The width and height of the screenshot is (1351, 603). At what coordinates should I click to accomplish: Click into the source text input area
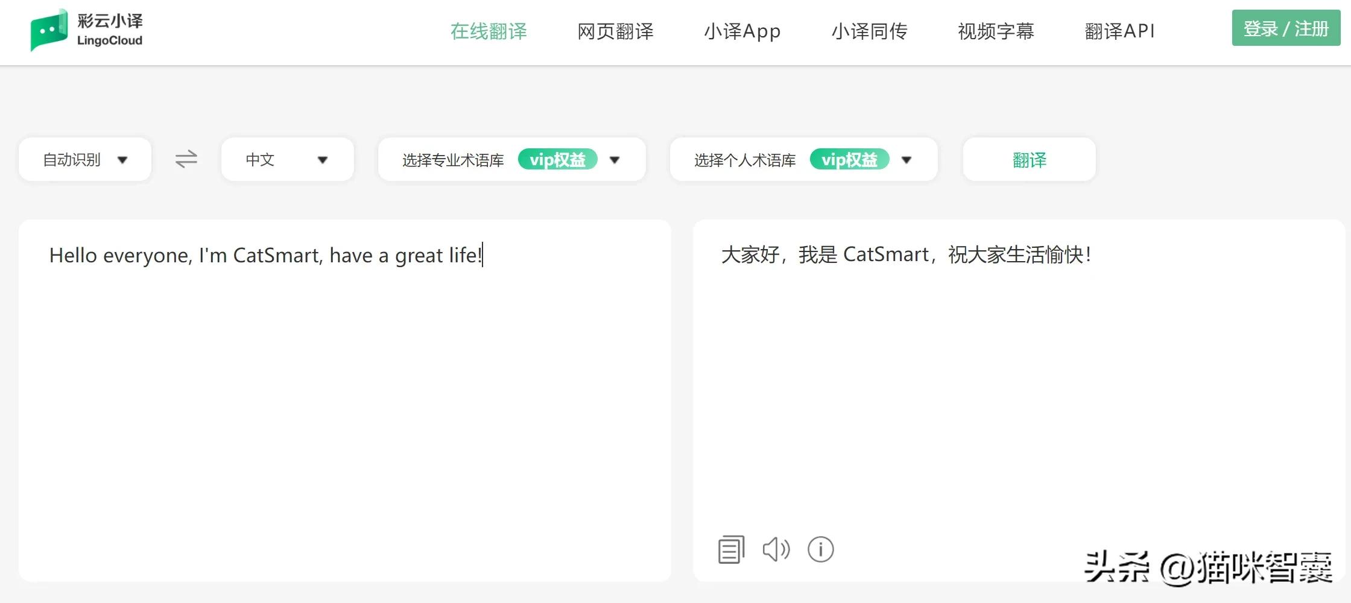tap(344, 400)
